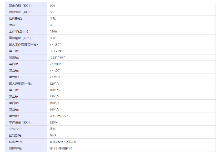
Task: Click the 搬运/包装/冲压连线 industry value
Action: pos(63,142)
